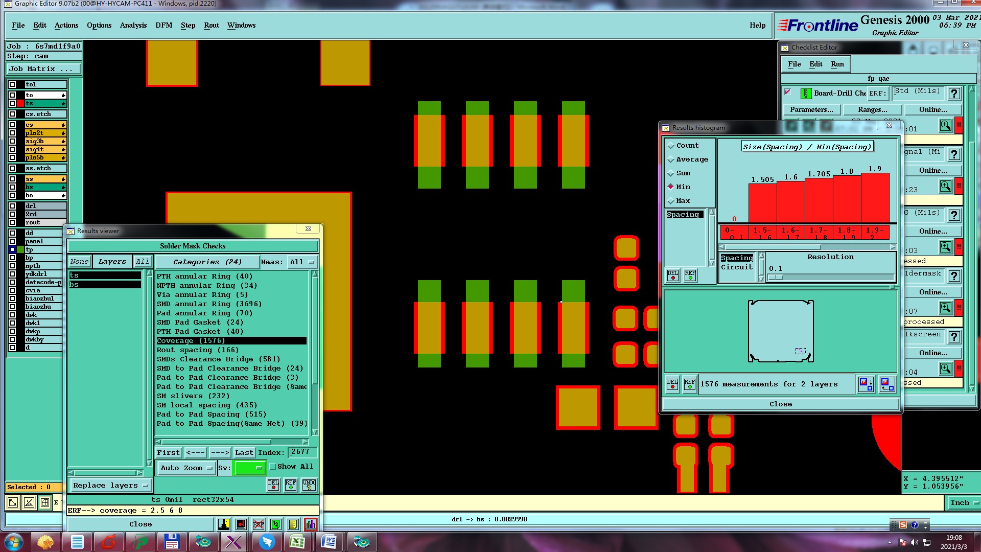Select the Max radio option in histogram
The image size is (981, 552).
tap(671, 201)
